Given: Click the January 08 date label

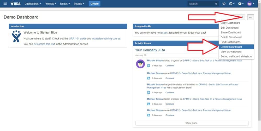Looking at the screenshot, I should [141, 55].
